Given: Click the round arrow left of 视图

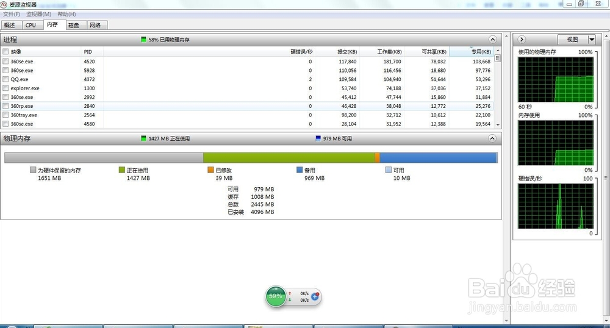Looking at the screenshot, I should [x=522, y=40].
